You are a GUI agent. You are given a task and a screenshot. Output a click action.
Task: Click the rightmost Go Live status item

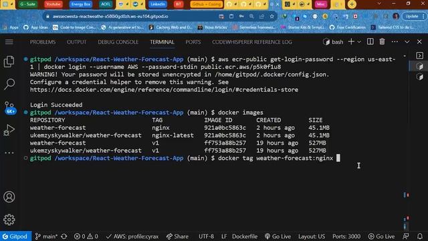[381, 236]
